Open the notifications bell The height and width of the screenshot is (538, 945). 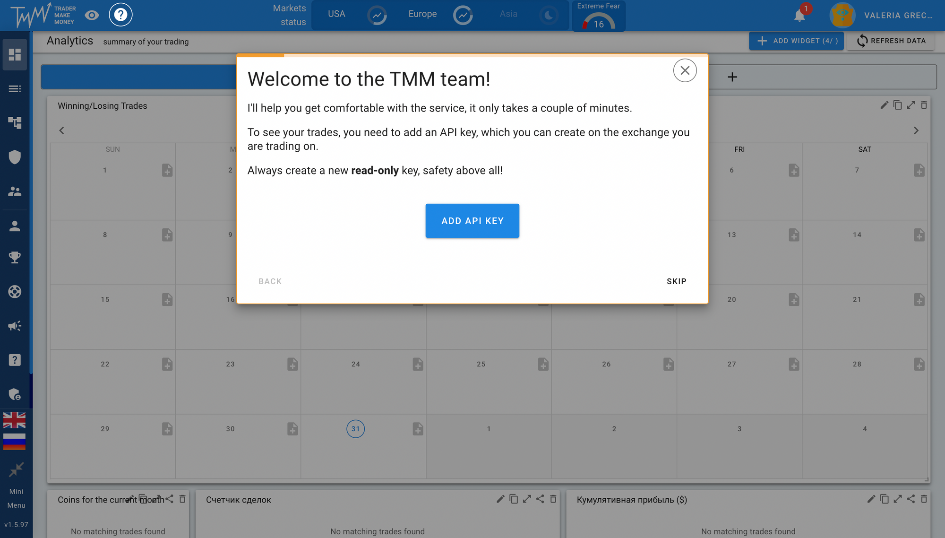click(x=799, y=16)
